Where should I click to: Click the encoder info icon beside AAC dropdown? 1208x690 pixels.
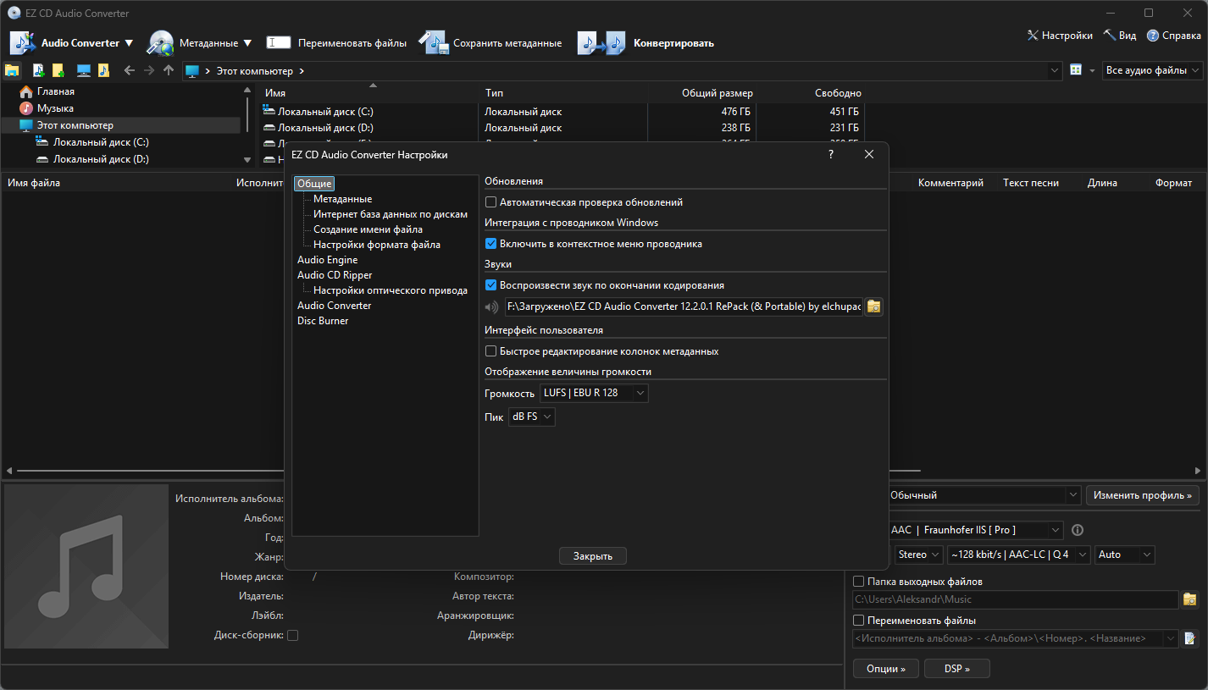[x=1078, y=530]
